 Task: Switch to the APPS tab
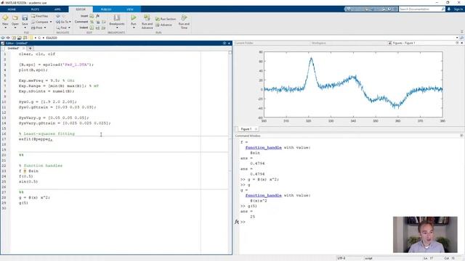click(x=57, y=9)
